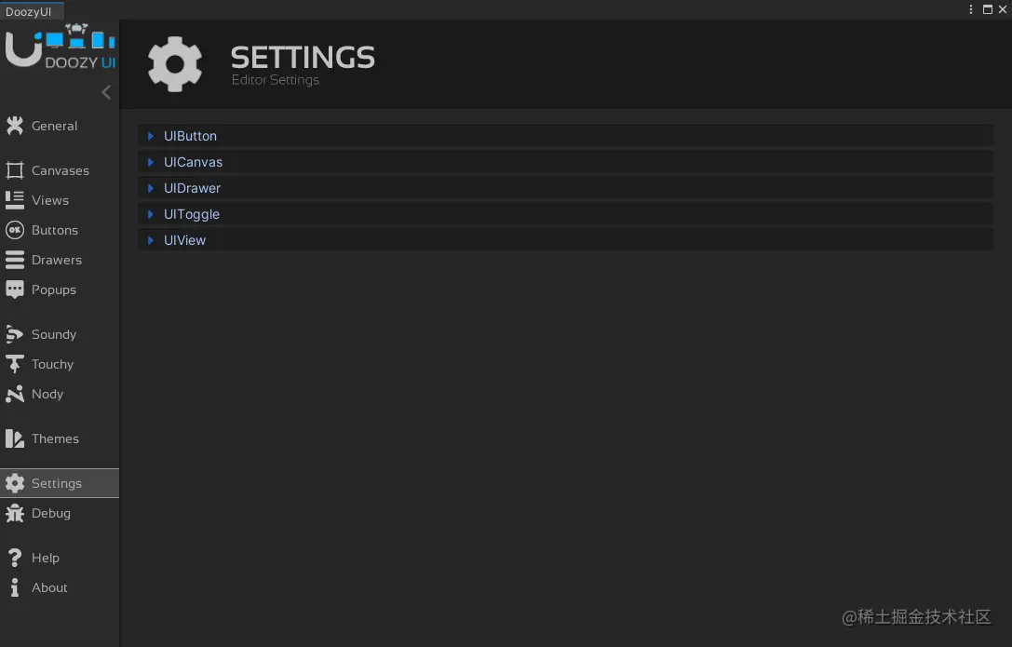The image size is (1012, 647).
Task: Click the Buttons OK icon
Action: point(14,230)
